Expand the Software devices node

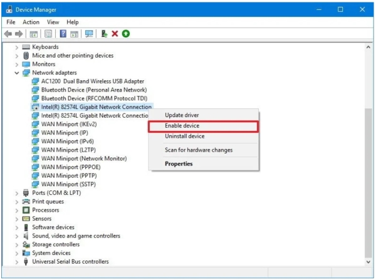16,228
